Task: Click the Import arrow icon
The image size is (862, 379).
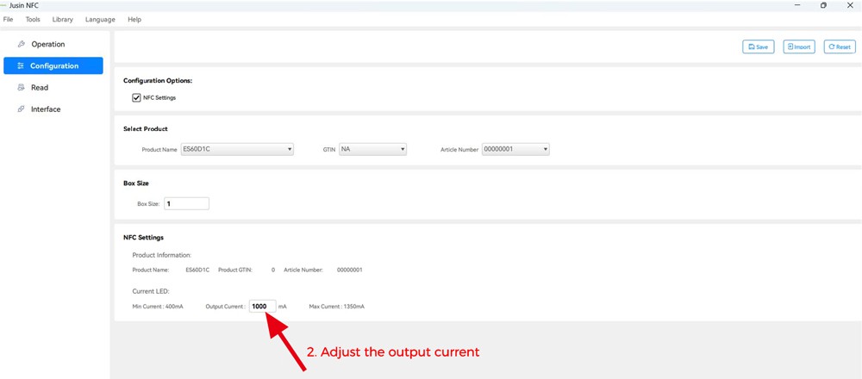Action: [x=790, y=47]
